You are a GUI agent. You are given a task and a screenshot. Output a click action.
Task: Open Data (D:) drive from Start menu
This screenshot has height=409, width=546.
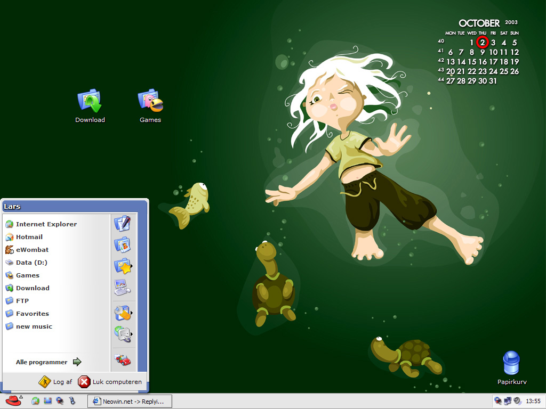32,263
